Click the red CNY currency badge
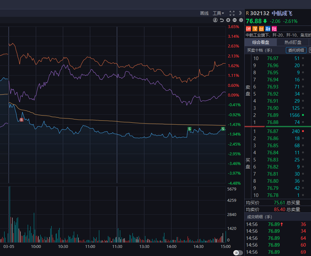311x256 pixels. point(248,29)
